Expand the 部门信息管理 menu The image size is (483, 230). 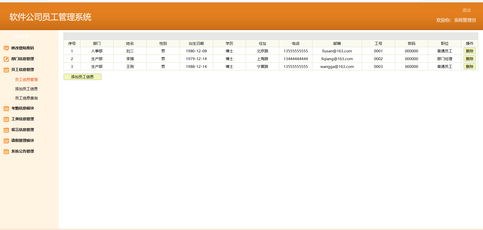(22, 59)
